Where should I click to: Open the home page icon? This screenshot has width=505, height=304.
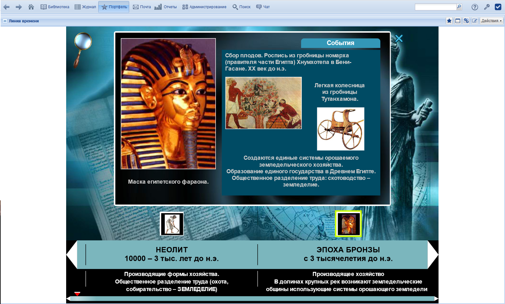point(31,7)
